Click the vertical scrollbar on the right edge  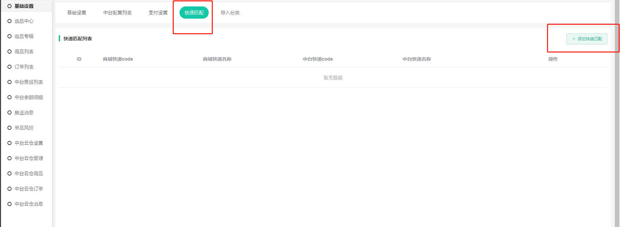click(x=617, y=113)
